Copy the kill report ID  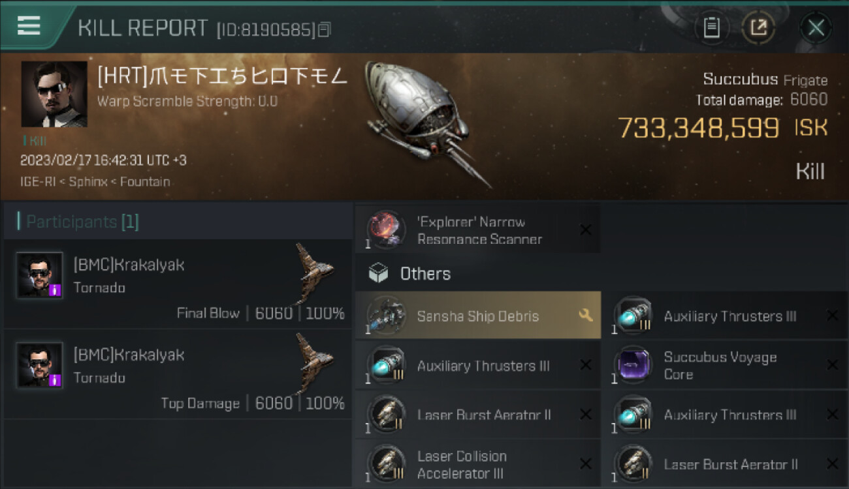(x=325, y=29)
